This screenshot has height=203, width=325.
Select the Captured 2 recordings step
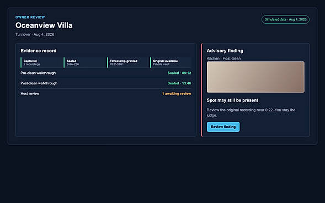[x=41, y=62]
